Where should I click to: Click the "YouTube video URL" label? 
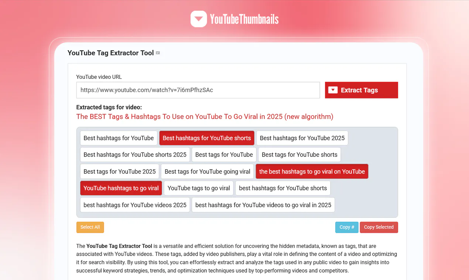click(99, 77)
